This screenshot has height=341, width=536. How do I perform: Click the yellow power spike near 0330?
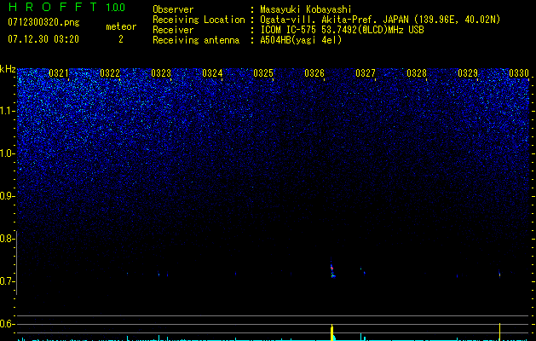pos(499,332)
